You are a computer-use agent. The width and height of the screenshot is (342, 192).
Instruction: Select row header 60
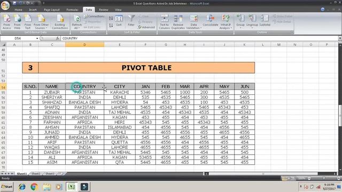[x=3, y=117]
